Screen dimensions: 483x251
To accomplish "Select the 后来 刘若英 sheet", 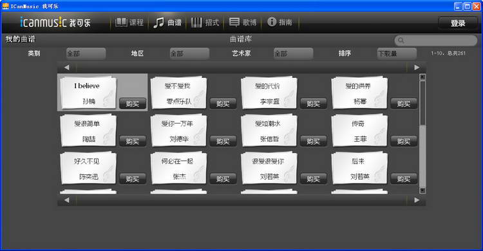I will tap(359, 168).
